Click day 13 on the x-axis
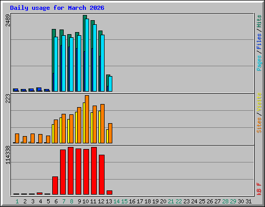The height and width of the screenshot is (207, 265). click(x=109, y=201)
